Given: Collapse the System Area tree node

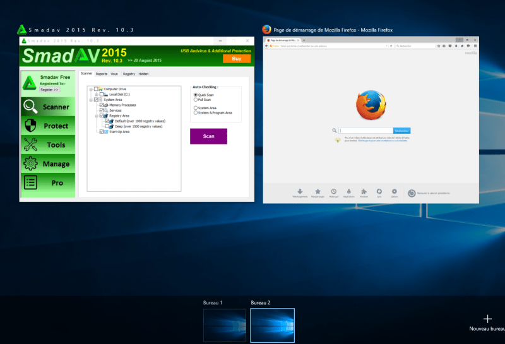Looking at the screenshot, I should (91, 100).
